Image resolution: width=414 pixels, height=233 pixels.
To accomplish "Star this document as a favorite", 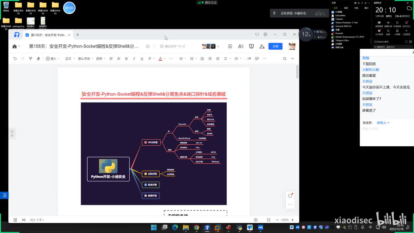I will click(x=148, y=46).
